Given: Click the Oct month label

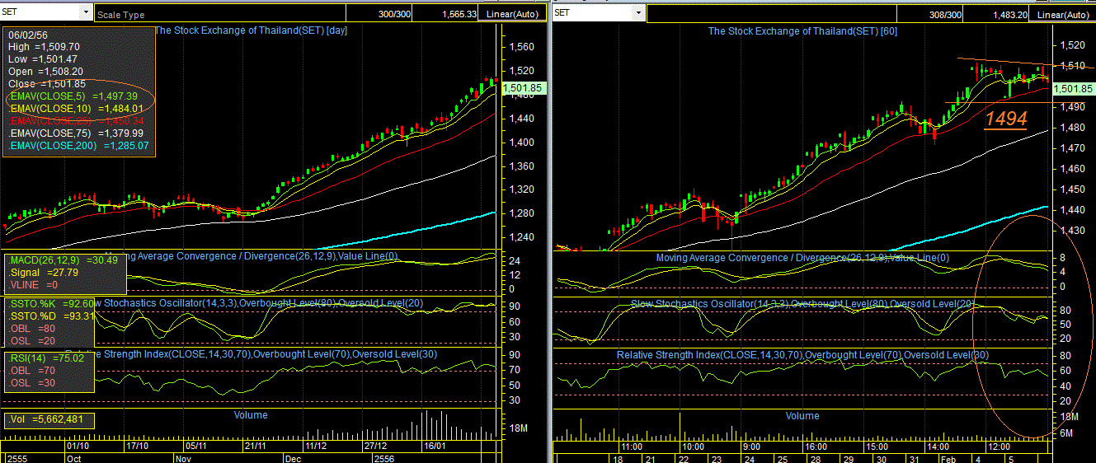Looking at the screenshot, I should 74,457.
